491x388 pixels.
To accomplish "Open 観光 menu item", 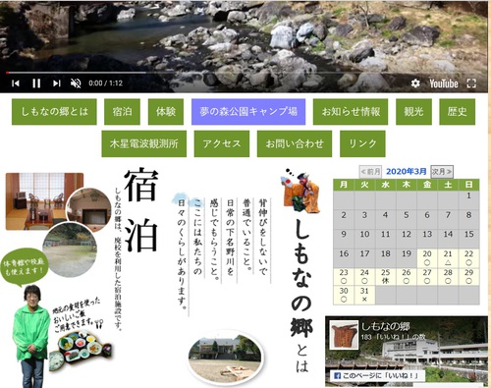I will point(413,112).
